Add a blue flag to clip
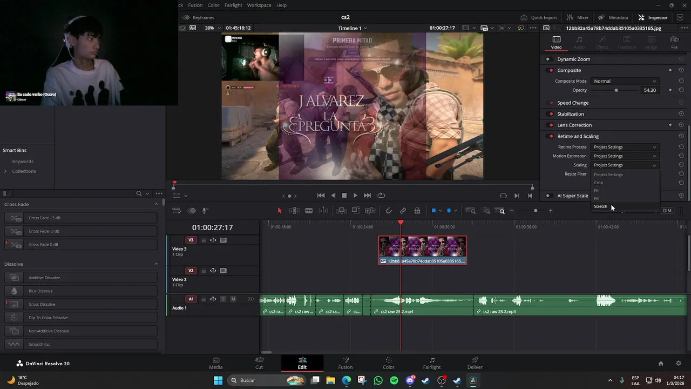 click(433, 211)
